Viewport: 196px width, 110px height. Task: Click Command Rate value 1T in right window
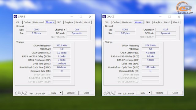coord(150,71)
